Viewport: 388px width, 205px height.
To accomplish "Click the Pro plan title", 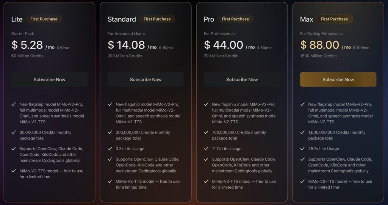I will [x=209, y=19].
